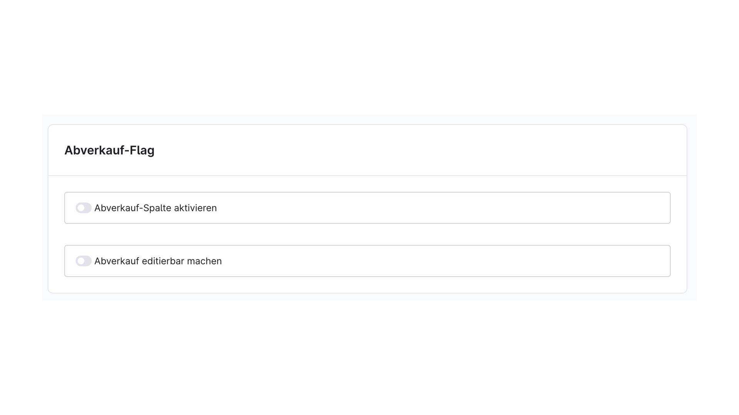
Task: Switch on editable Abverkauf toggle
Action: [84, 261]
